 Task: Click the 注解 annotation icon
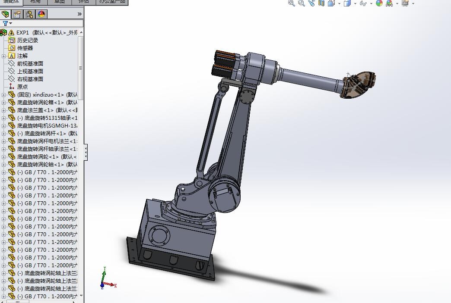12,56
